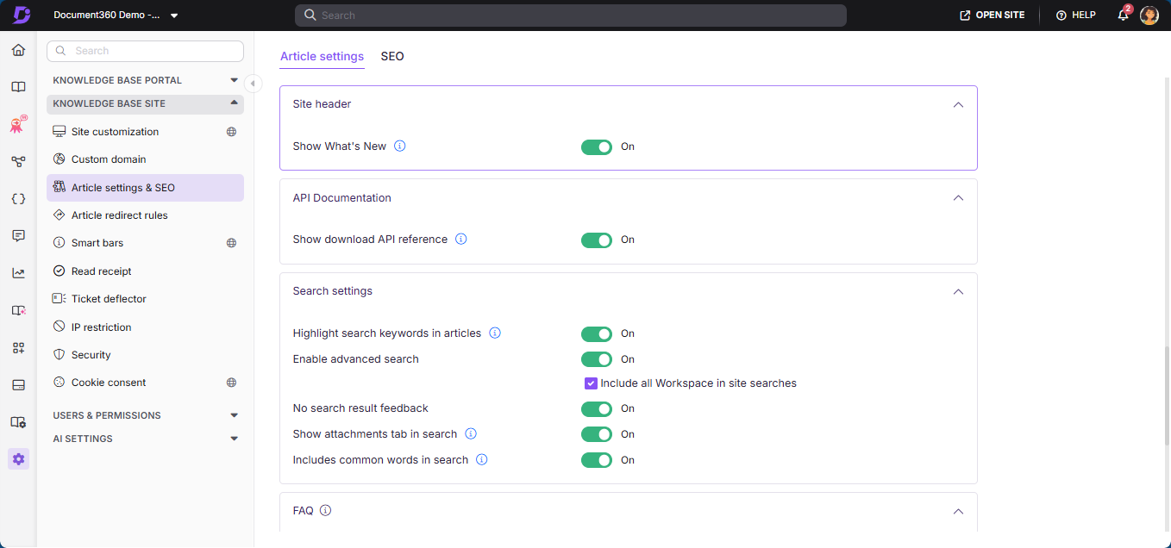Select the Article settings tab
Screen dimensions: 1171x548
click(322, 56)
